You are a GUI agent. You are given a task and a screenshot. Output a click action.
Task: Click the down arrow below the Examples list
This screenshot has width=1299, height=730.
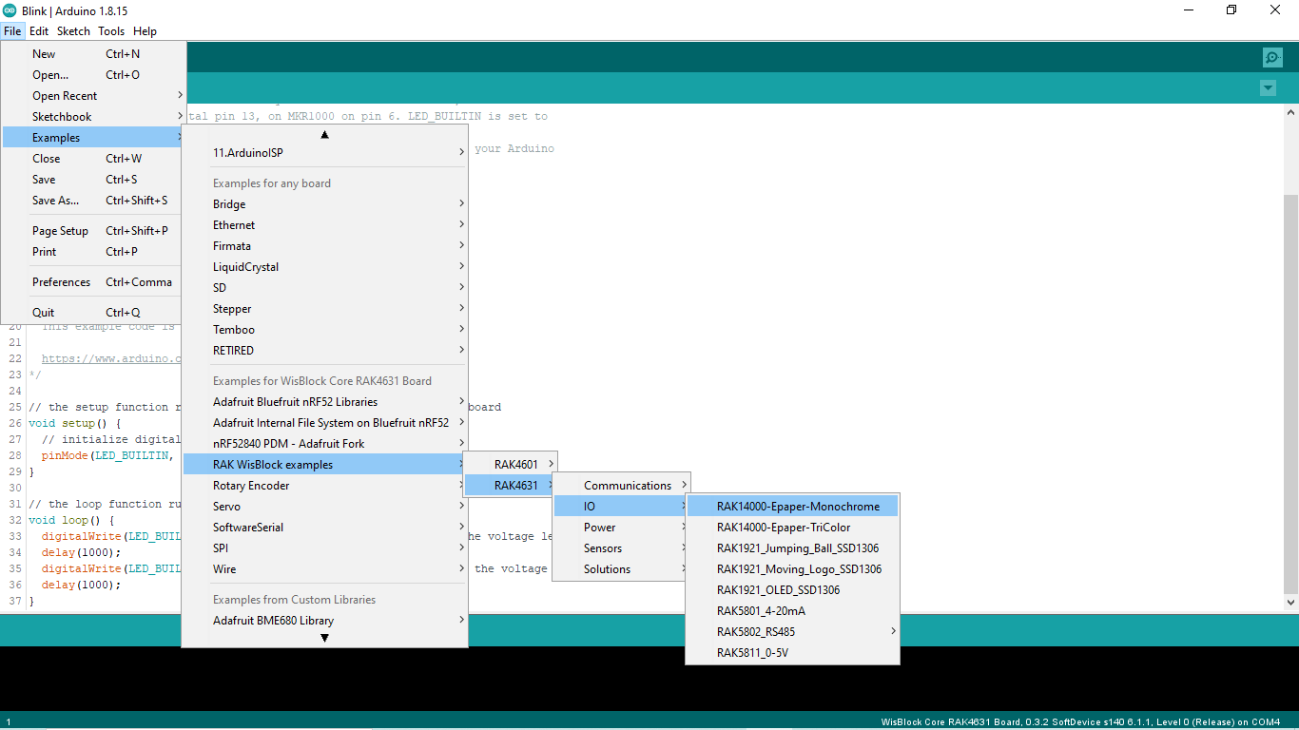(324, 638)
